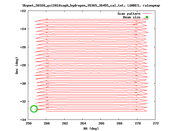Click the y-axis tick label -34

point(23,120)
